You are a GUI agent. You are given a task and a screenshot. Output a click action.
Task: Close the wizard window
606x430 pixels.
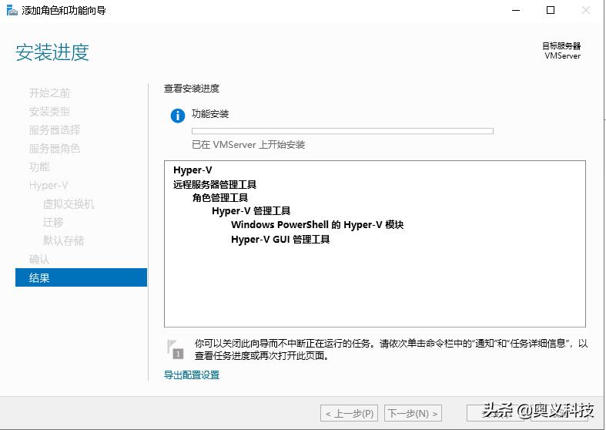click(586, 11)
